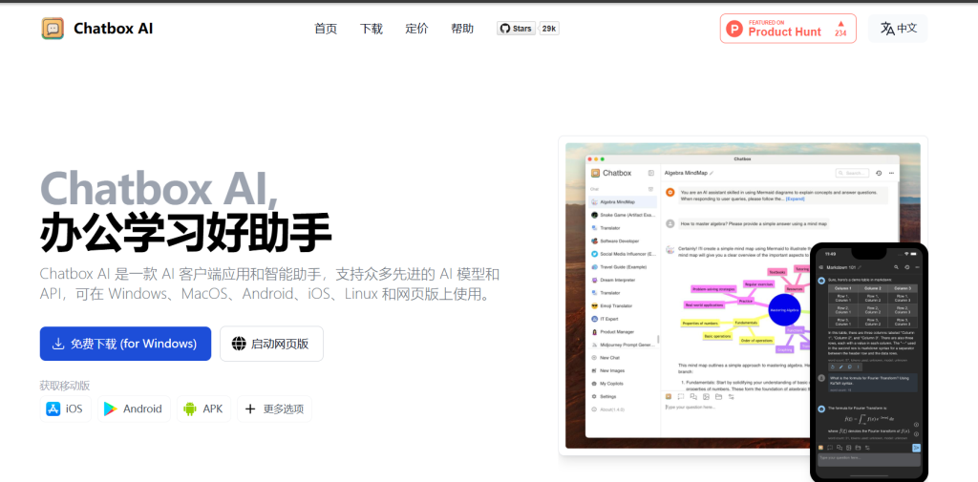The height and width of the screenshot is (482, 978).
Task: Click the [Expand] link in system prompt
Action: (x=795, y=199)
